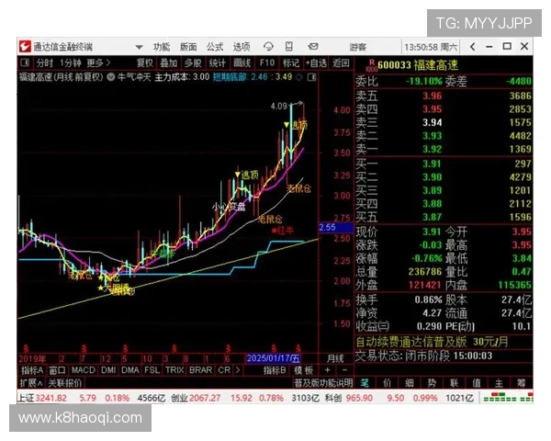The width and height of the screenshot is (551, 441).
Task: Switch to 势 trend tab
Action: pos(432,383)
